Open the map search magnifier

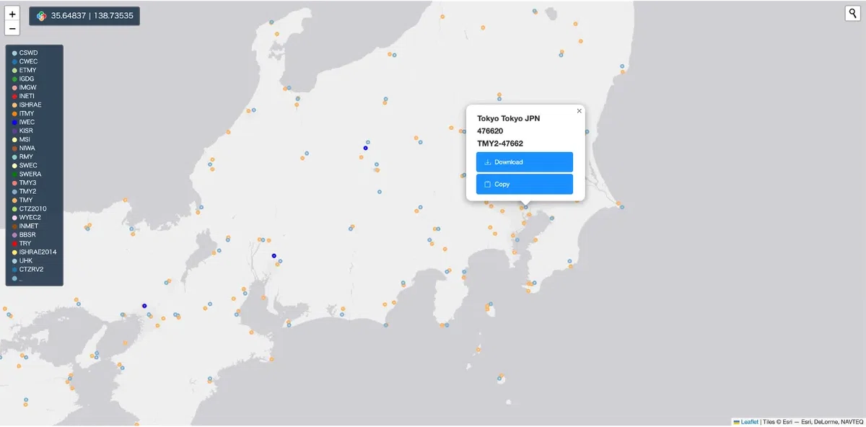(x=852, y=13)
